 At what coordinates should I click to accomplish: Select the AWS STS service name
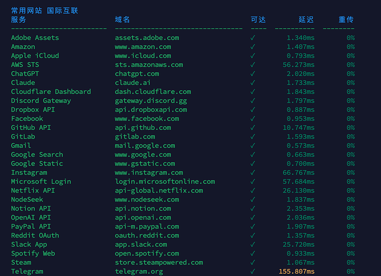(25, 65)
